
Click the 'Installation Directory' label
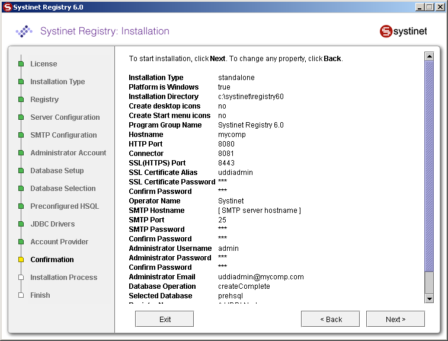(164, 97)
